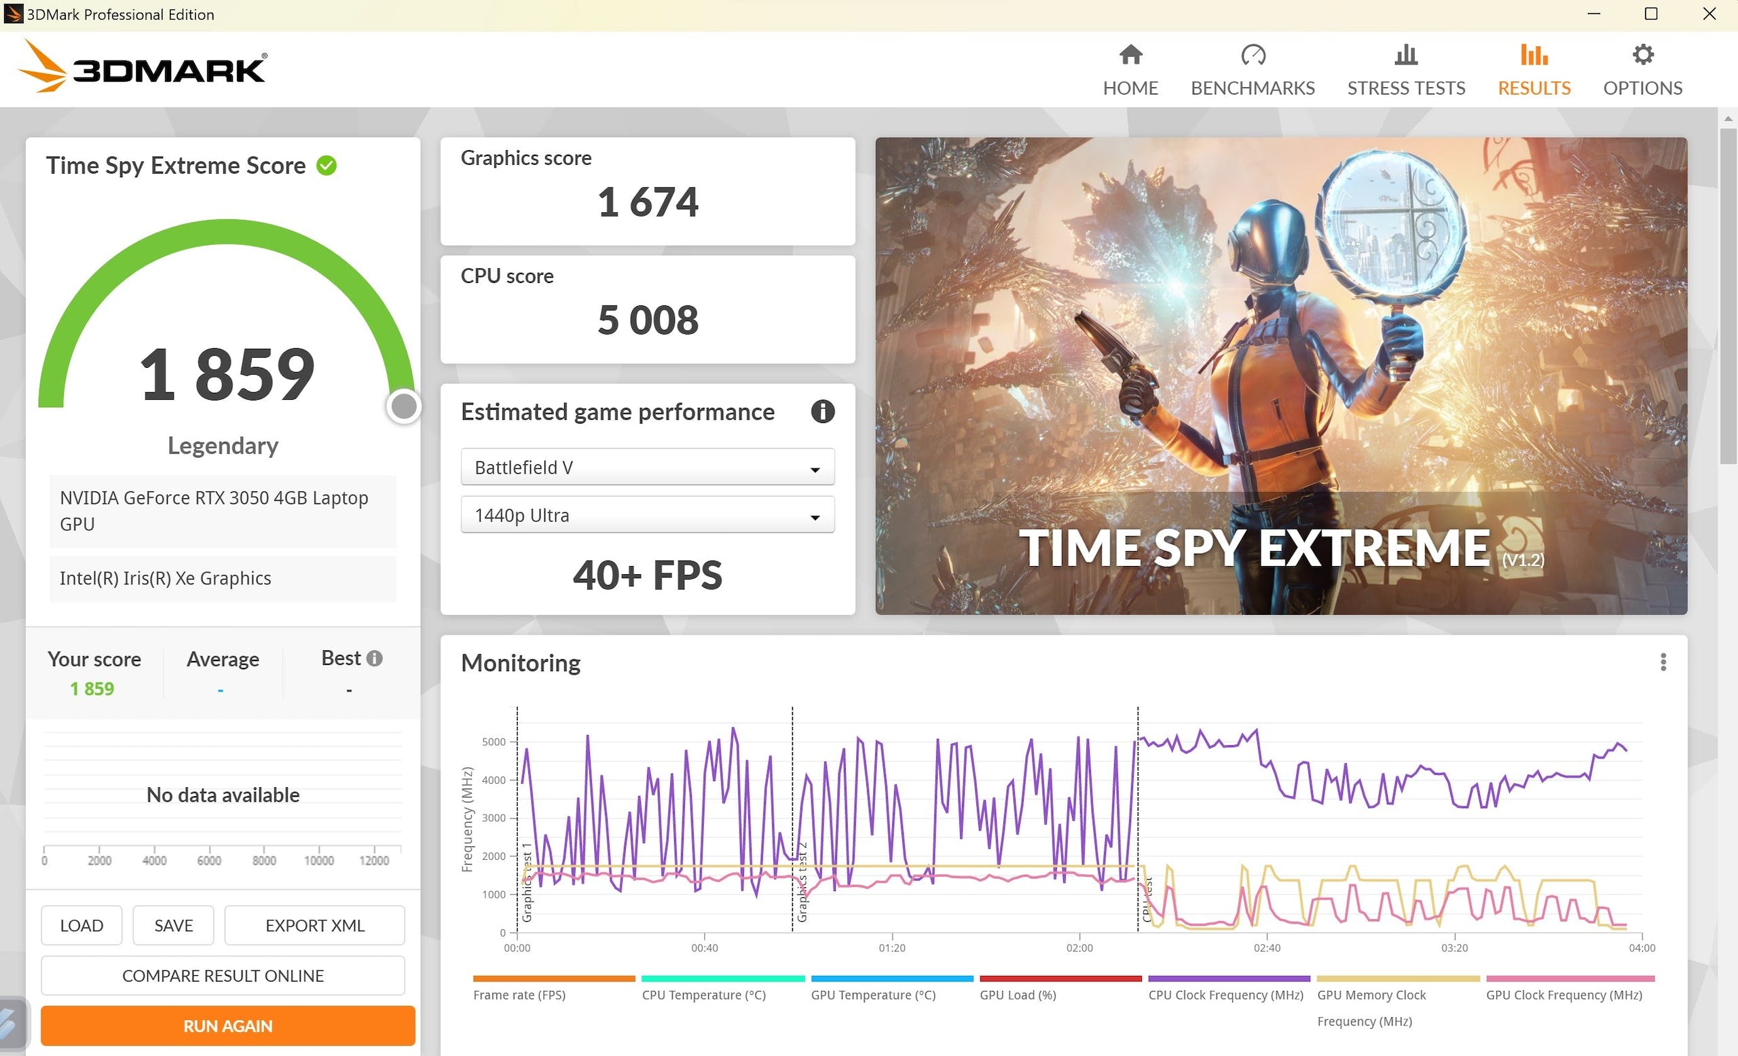Switch to BENCHMARKS tab label
The image size is (1738, 1056).
tap(1253, 88)
